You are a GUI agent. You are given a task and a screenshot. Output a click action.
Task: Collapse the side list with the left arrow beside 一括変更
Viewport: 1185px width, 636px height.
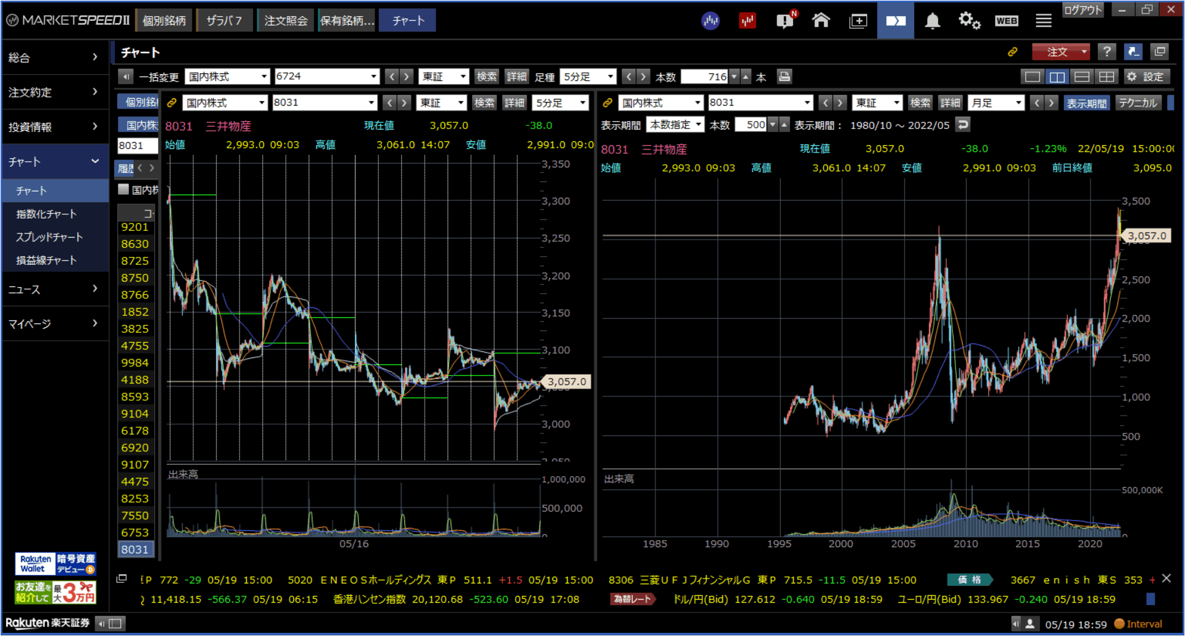126,77
